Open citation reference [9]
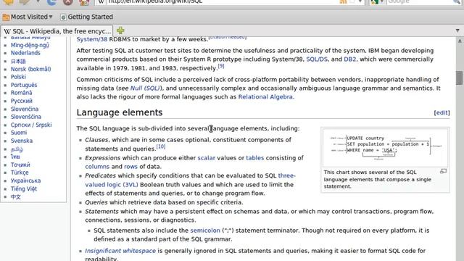This screenshot has height=261, width=464. pyautogui.click(x=221, y=66)
